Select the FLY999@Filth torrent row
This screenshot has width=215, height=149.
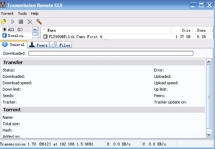127,37
